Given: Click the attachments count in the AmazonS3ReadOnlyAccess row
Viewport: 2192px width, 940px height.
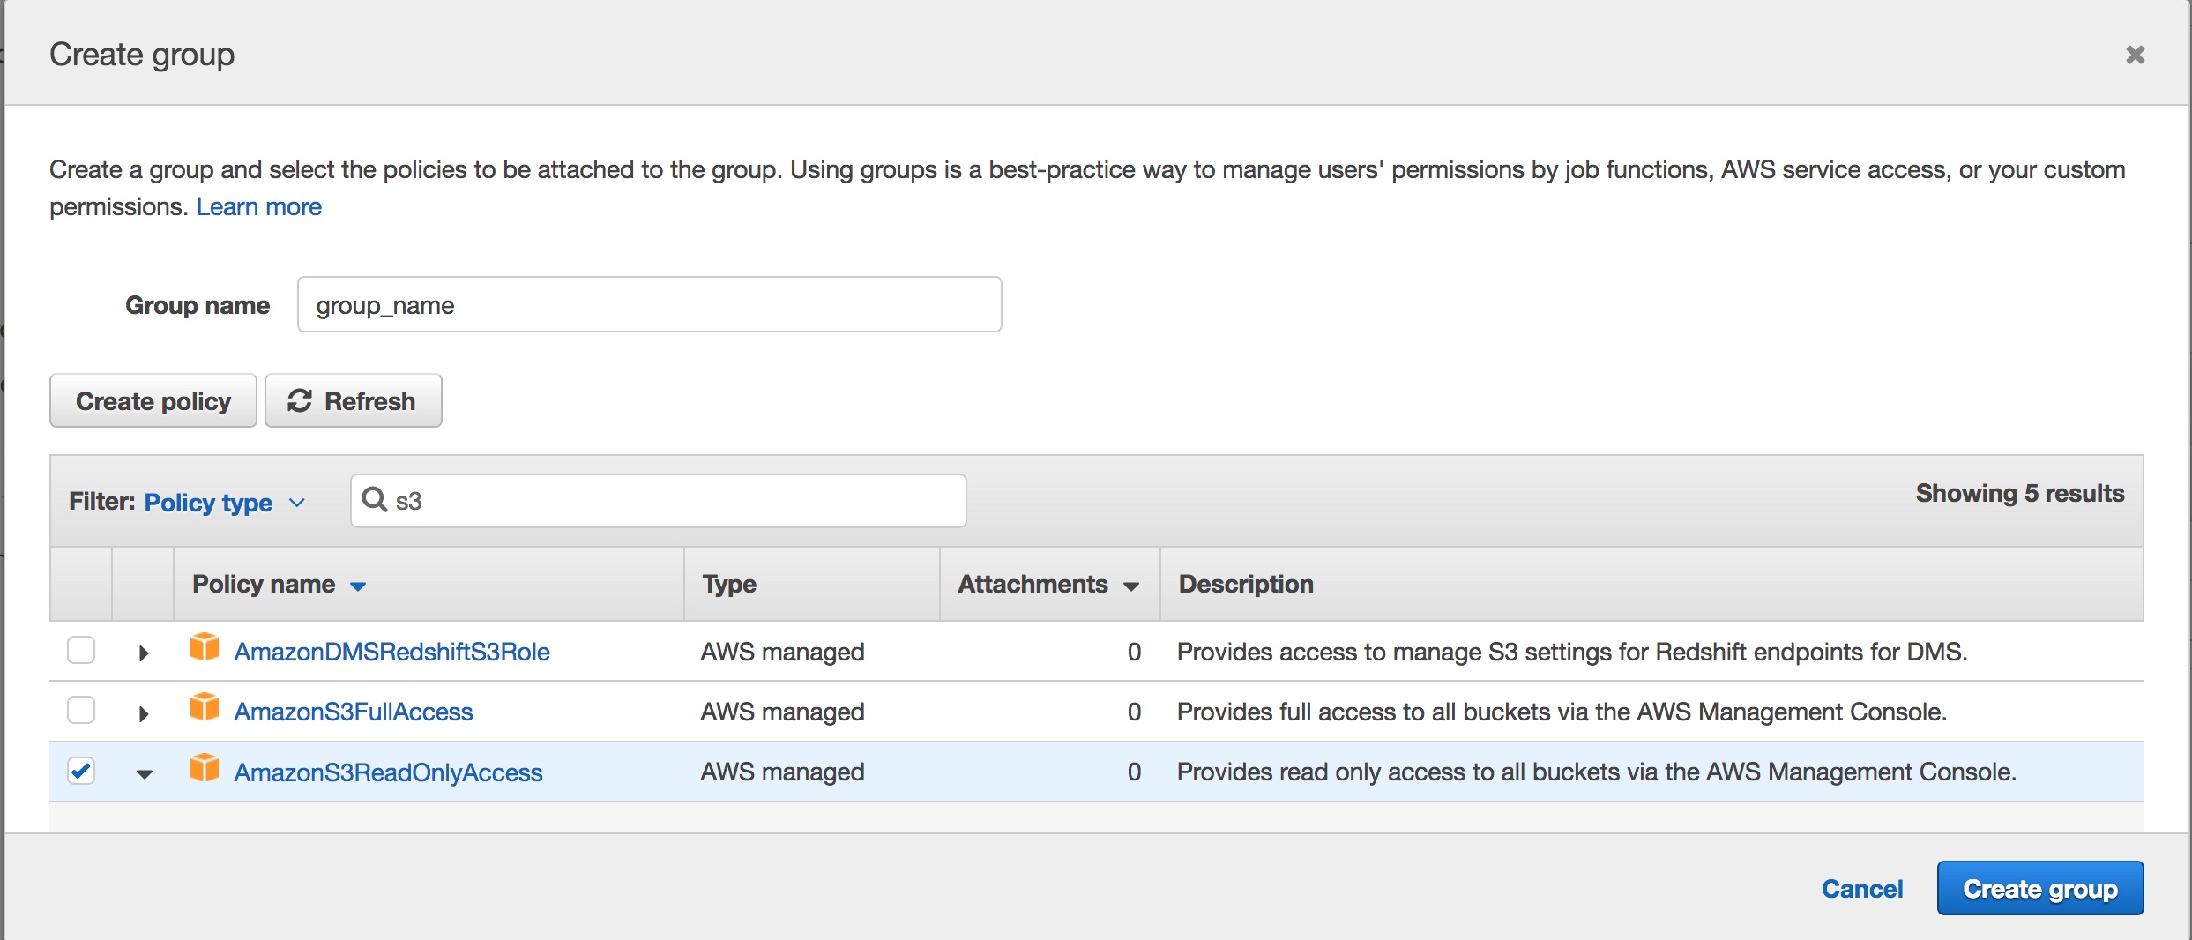Looking at the screenshot, I should tap(1134, 772).
